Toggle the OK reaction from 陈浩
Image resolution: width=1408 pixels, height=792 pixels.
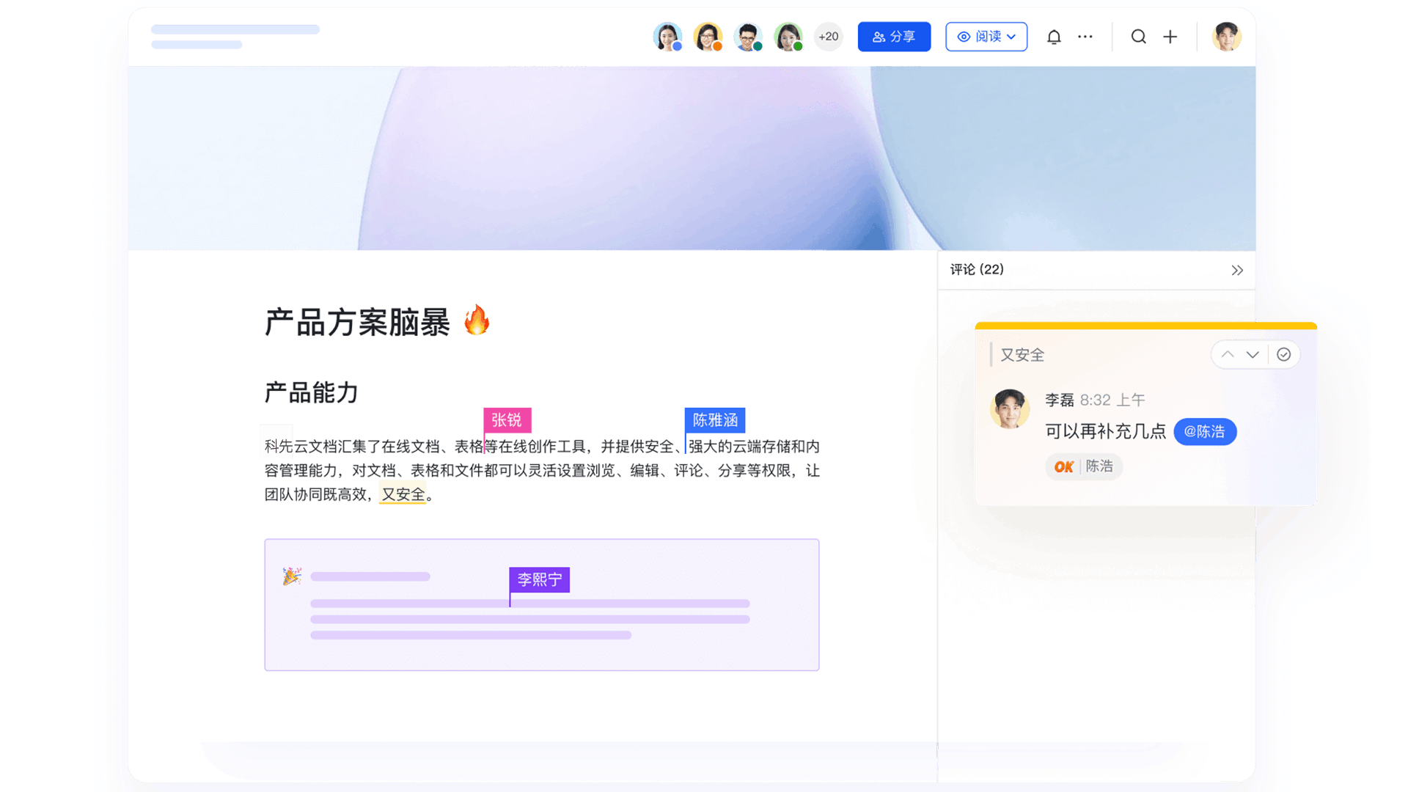pos(1083,467)
